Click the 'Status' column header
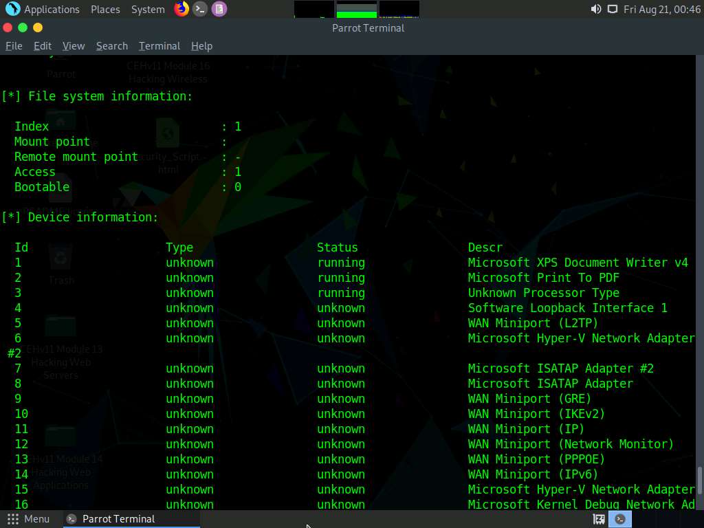Viewport: 704px width, 528px height. point(338,247)
